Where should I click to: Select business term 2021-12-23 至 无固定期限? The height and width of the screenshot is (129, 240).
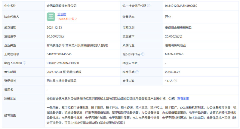tap(64, 72)
